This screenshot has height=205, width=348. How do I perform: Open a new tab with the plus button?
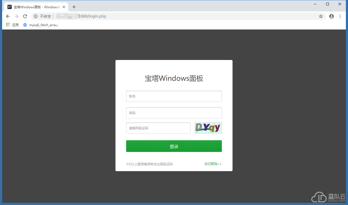tap(74, 7)
